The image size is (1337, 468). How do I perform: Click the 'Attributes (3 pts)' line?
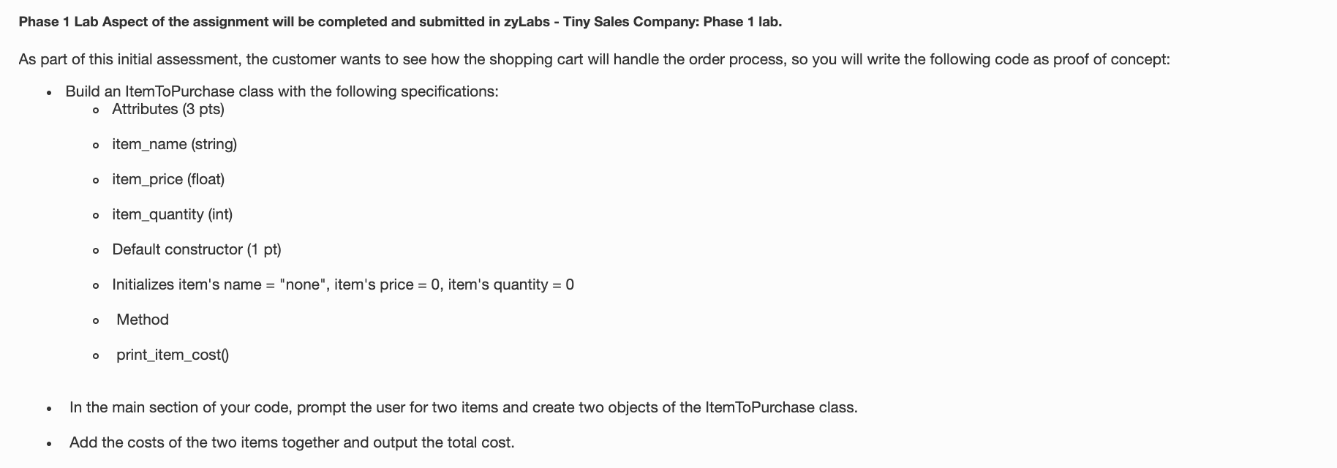[168, 109]
